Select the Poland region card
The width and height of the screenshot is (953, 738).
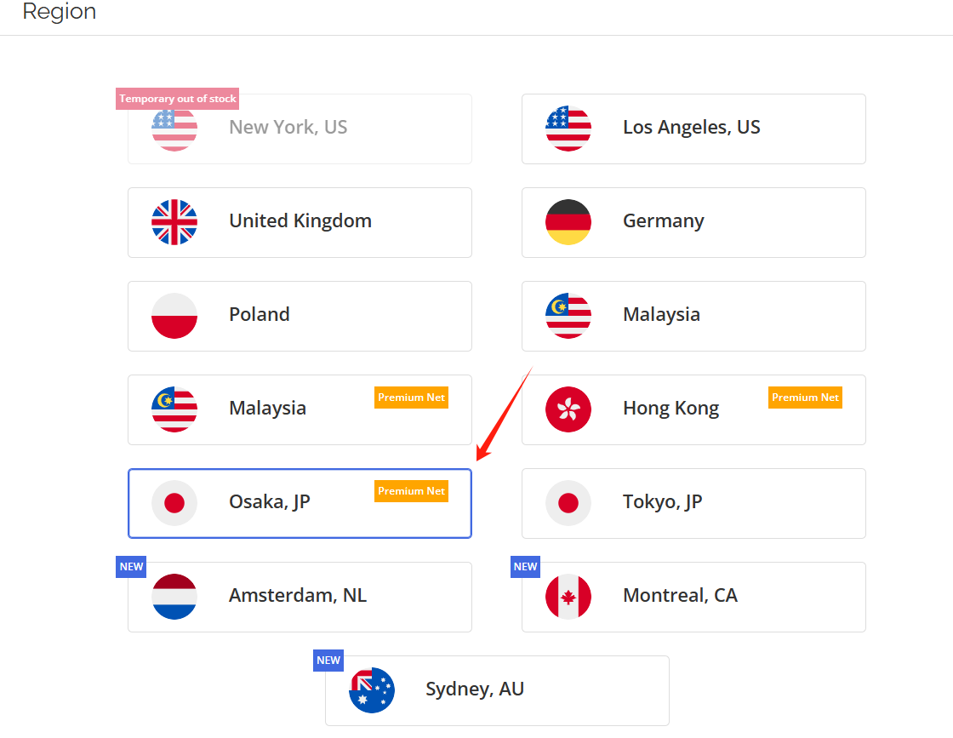[300, 316]
